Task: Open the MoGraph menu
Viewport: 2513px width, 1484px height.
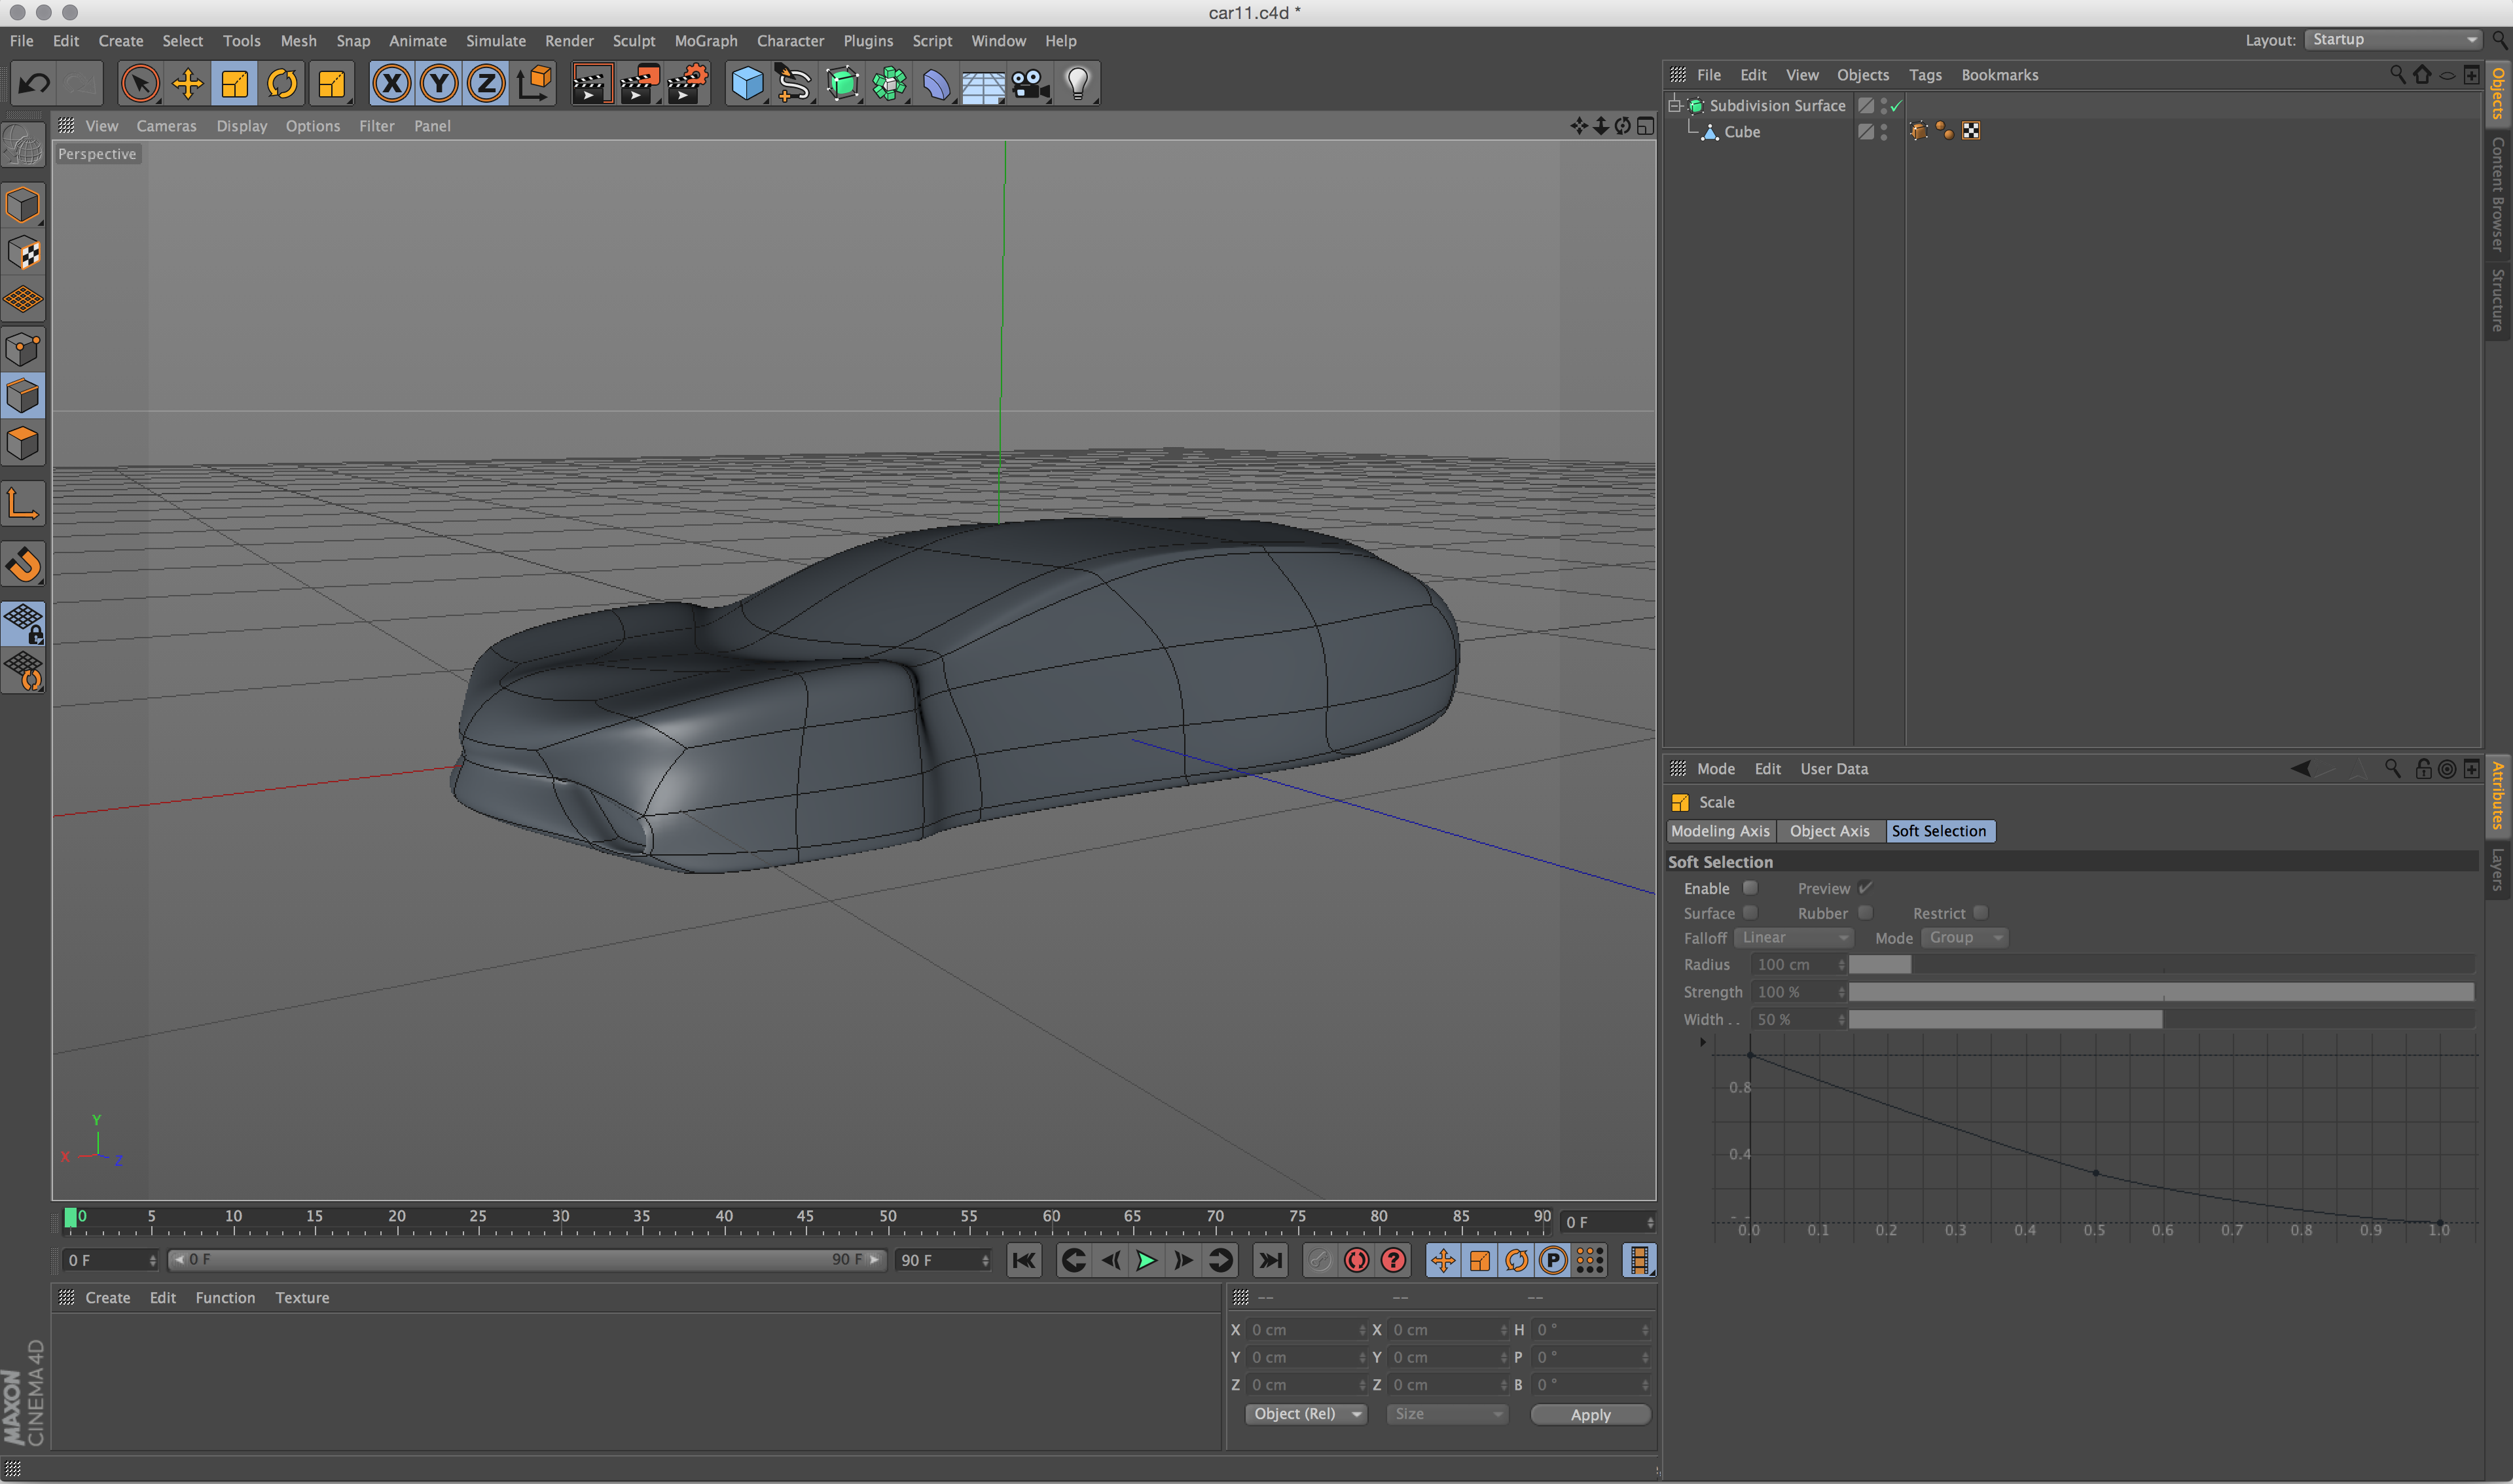Action: (706, 41)
